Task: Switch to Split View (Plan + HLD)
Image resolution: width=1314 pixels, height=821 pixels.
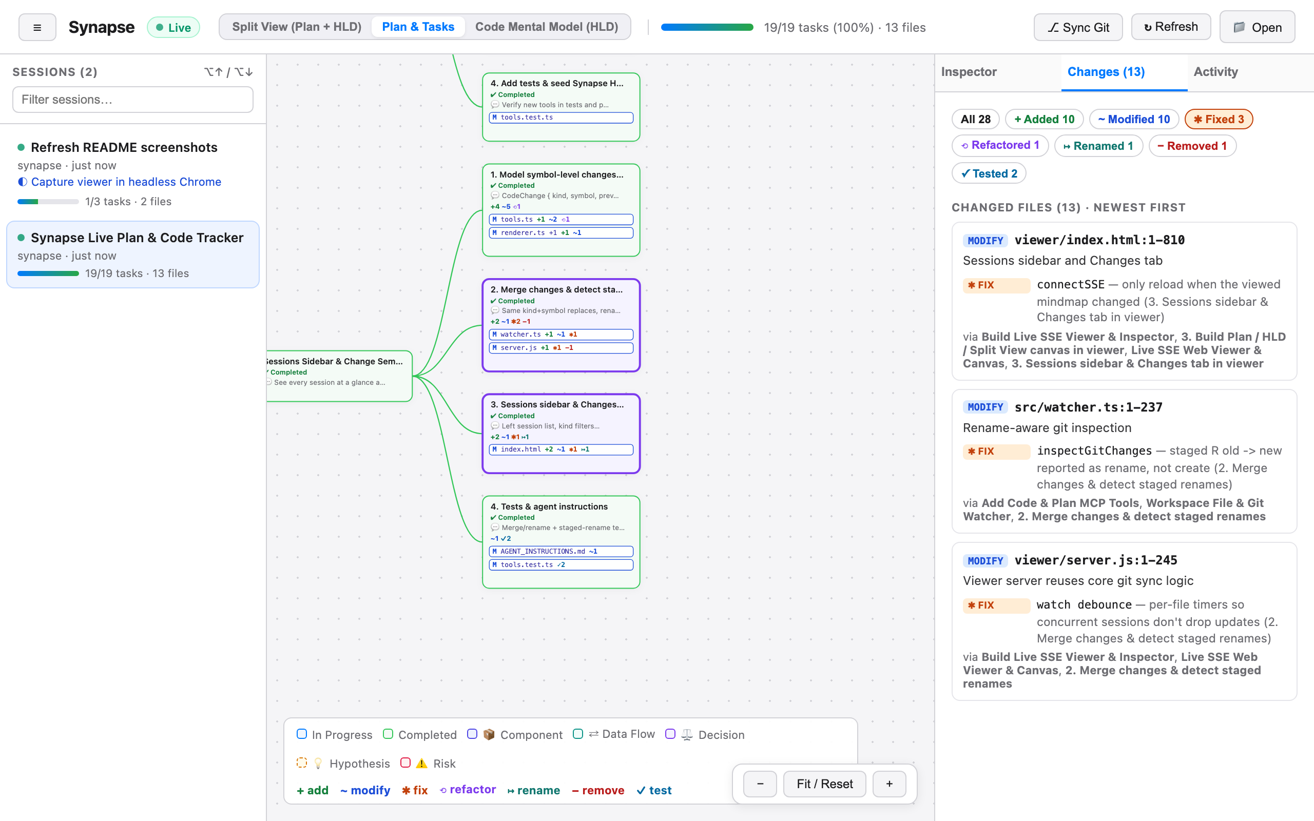Action: point(297,27)
